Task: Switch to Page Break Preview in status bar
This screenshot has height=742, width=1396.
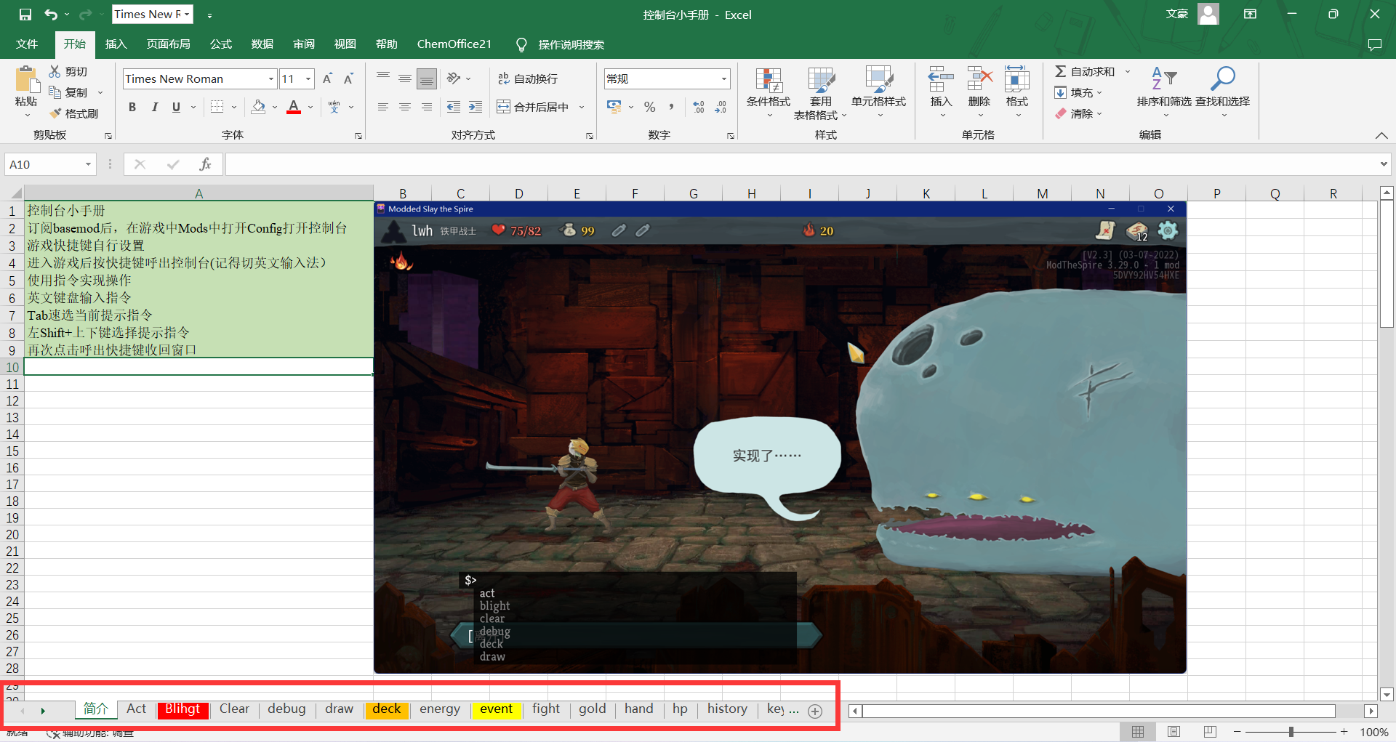Action: pyautogui.click(x=1210, y=732)
